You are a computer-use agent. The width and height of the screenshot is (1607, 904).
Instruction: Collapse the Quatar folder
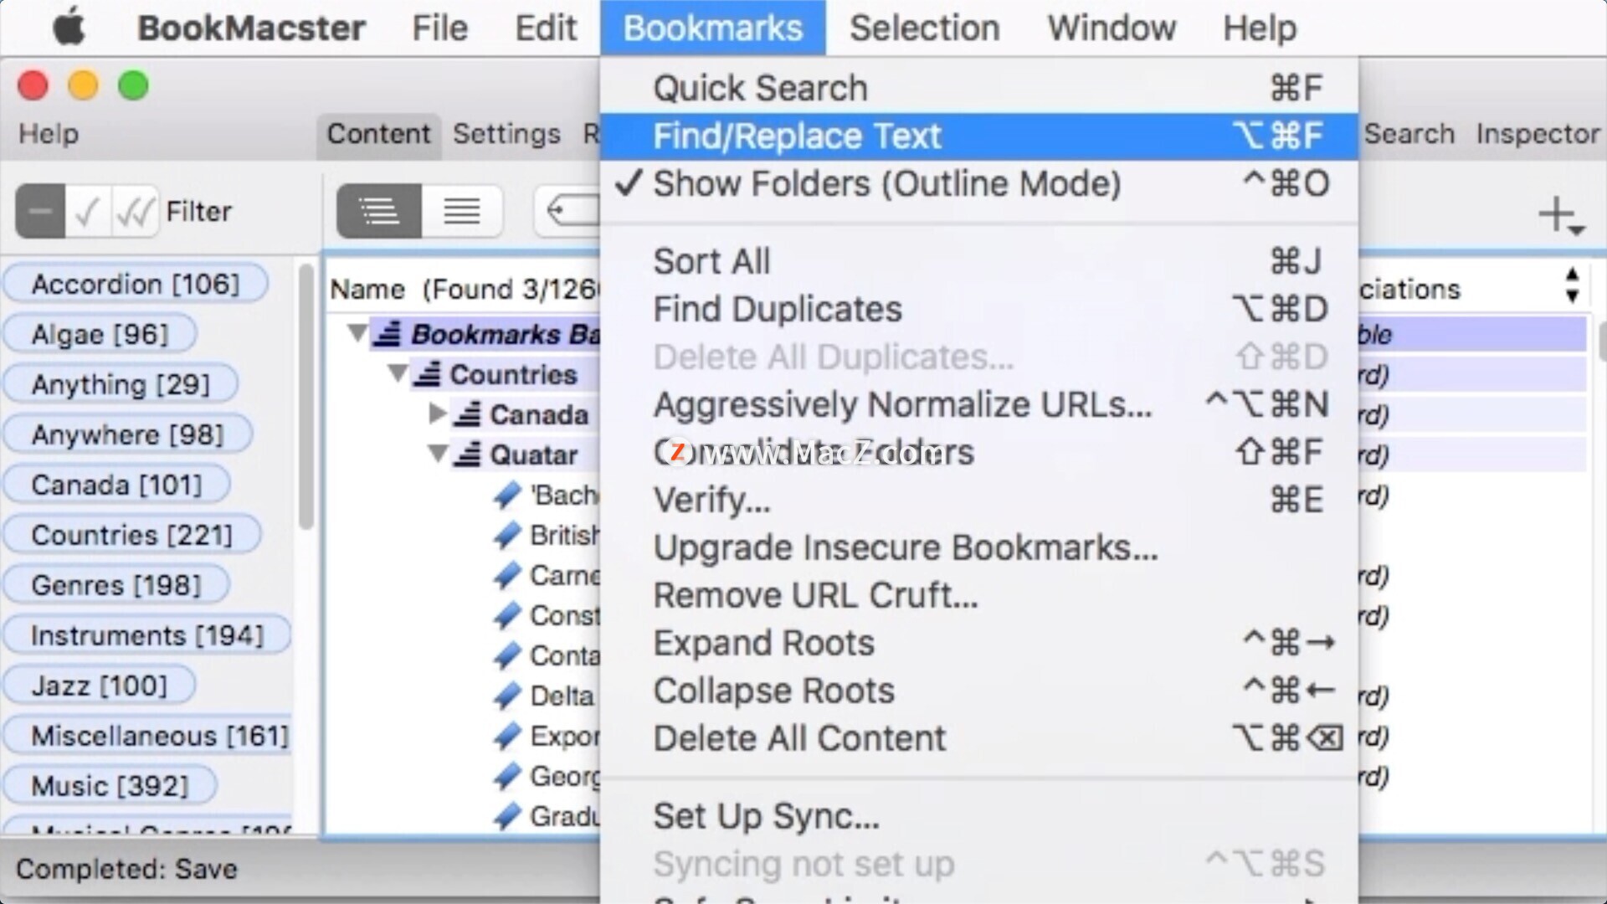click(437, 454)
